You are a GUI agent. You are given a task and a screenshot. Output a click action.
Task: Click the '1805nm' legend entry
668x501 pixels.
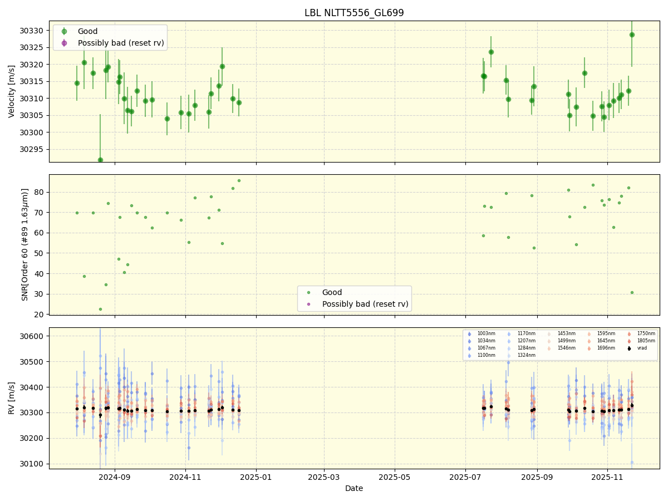641,341
